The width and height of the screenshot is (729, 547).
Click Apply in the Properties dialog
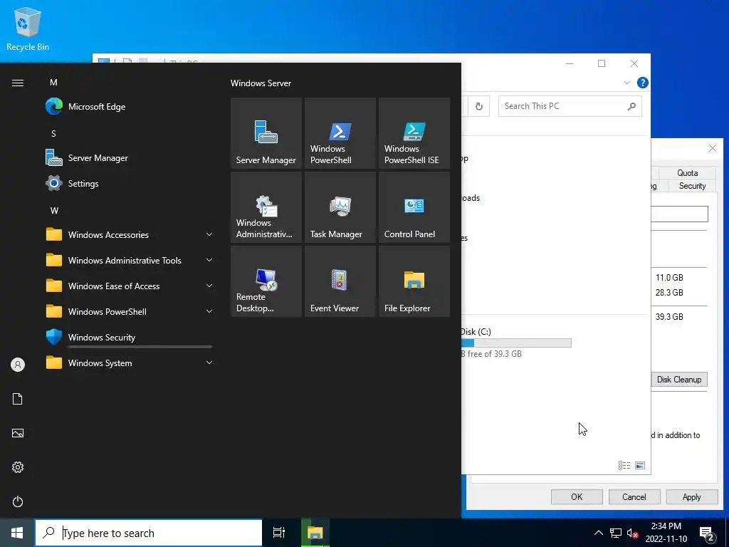(691, 496)
